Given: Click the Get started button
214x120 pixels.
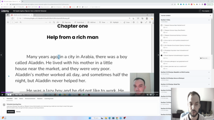Looking at the screenshot, I should [11, 112].
